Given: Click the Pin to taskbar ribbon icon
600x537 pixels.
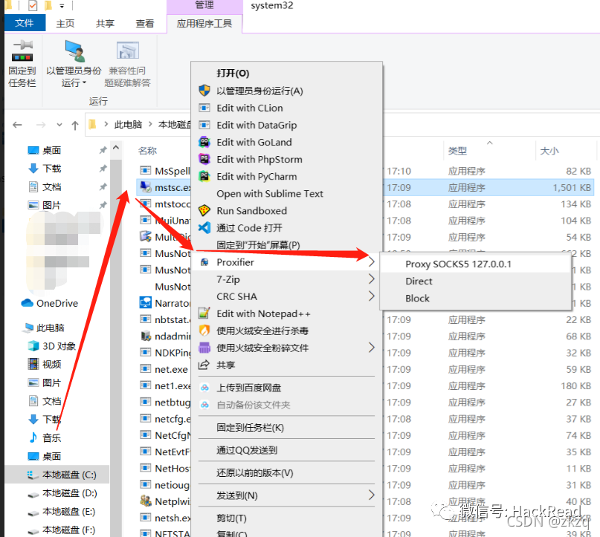Looking at the screenshot, I should pos(22,51).
